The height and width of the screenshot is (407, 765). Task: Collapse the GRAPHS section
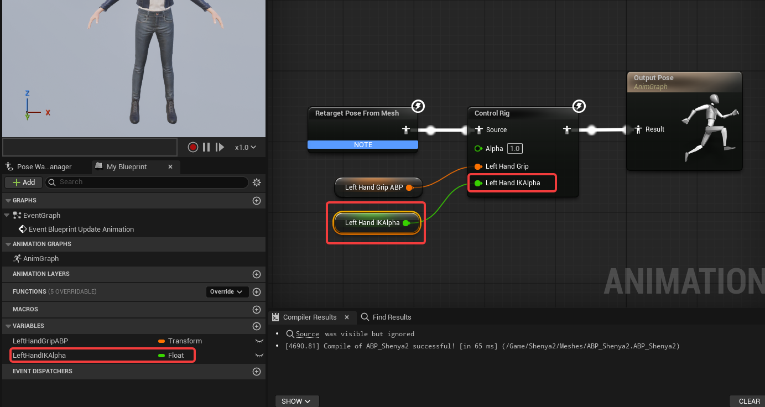coord(7,201)
